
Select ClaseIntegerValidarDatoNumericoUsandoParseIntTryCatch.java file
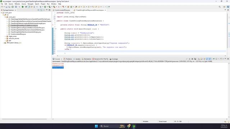pos(30,19)
